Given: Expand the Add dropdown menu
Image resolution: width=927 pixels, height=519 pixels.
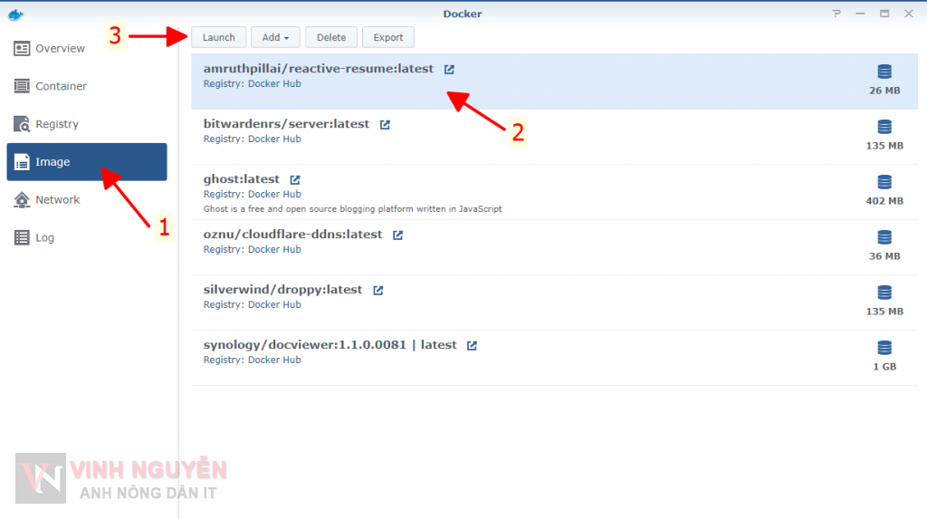Looking at the screenshot, I should (275, 37).
